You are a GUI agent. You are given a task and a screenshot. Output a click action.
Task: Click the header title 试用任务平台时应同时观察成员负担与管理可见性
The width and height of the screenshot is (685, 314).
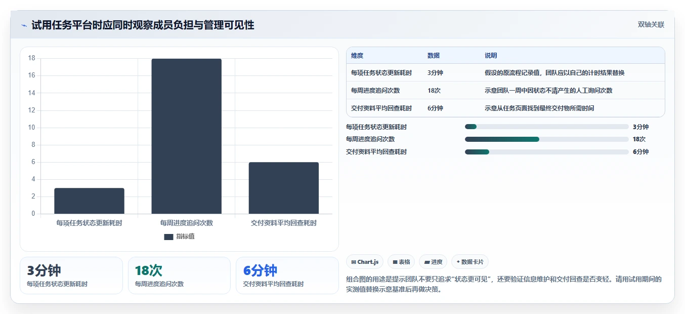click(x=143, y=25)
